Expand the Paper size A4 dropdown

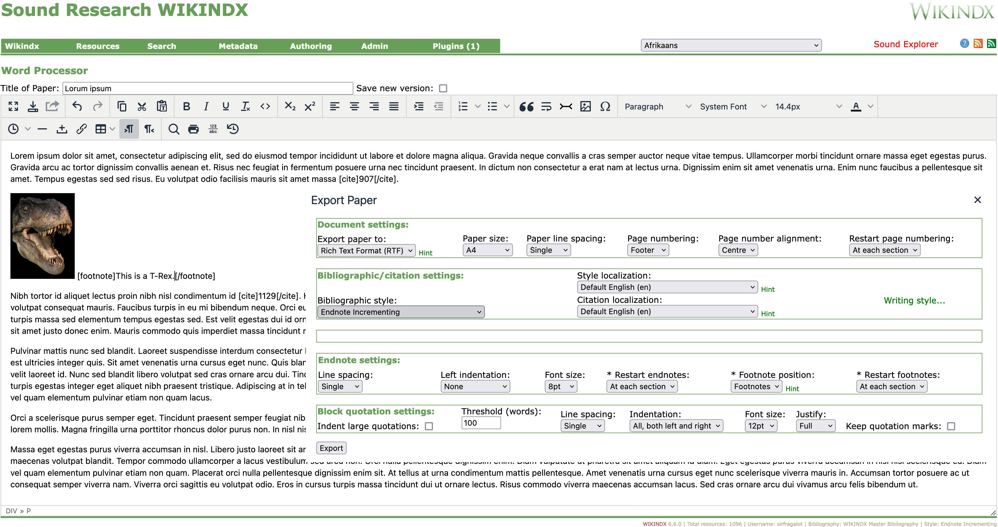pyautogui.click(x=487, y=250)
